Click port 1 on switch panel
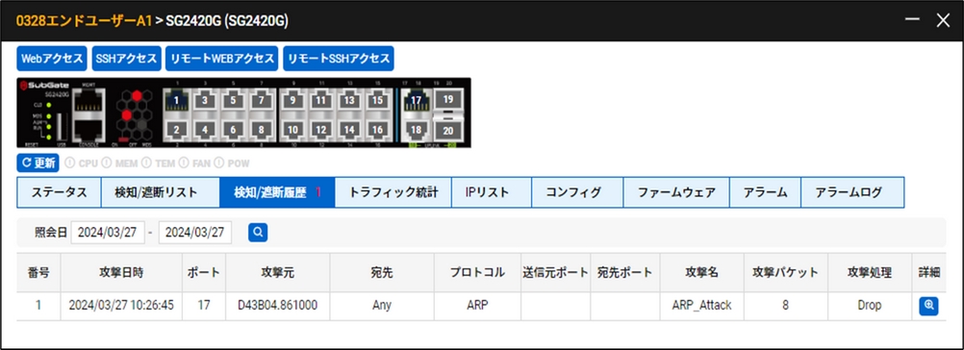The image size is (964, 350). [176, 100]
